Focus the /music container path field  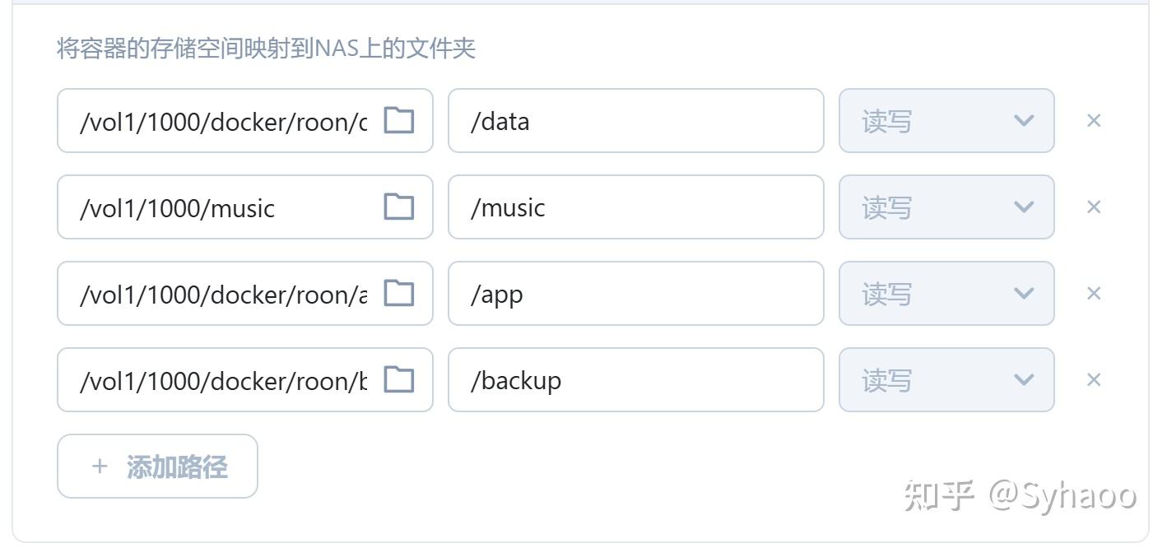(x=635, y=207)
